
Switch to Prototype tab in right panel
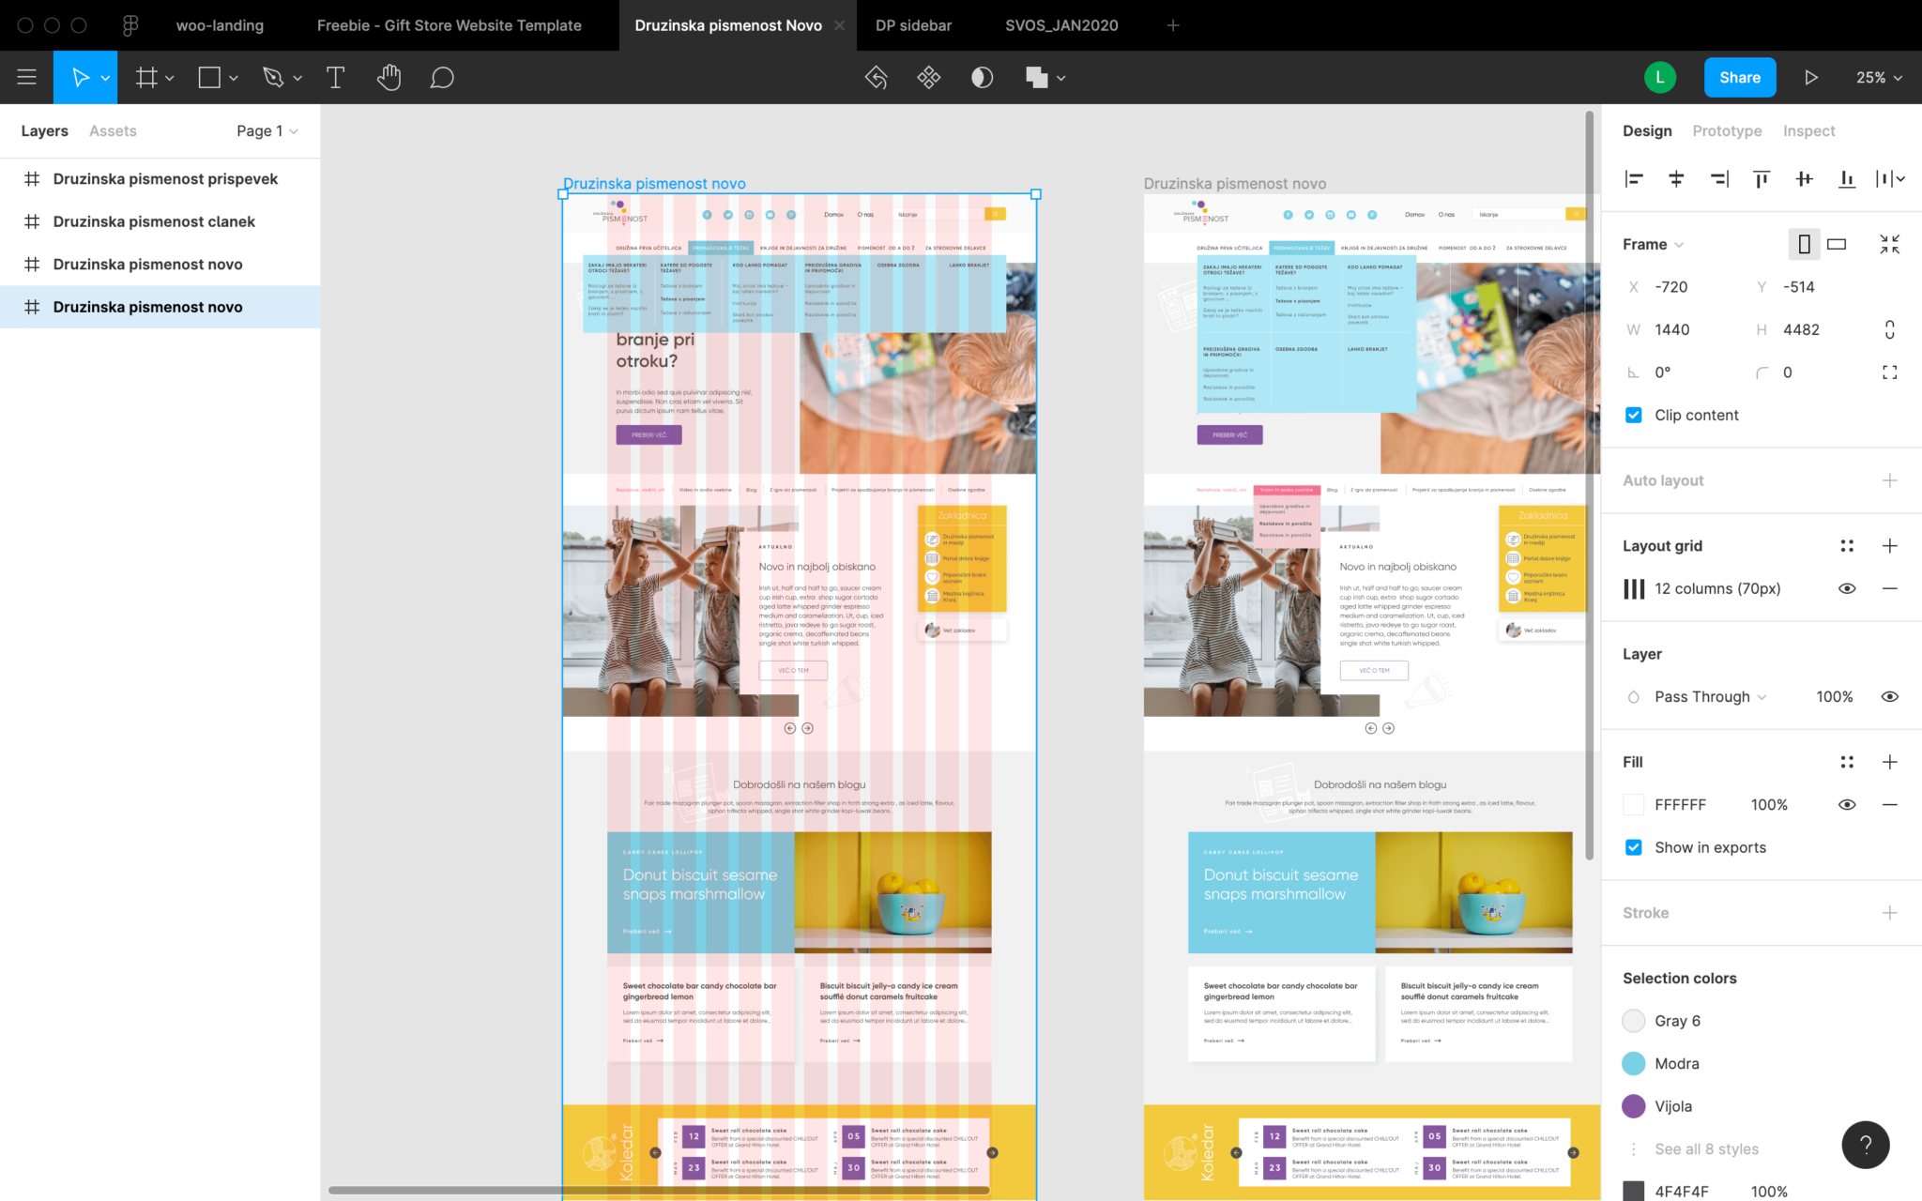point(1729,130)
